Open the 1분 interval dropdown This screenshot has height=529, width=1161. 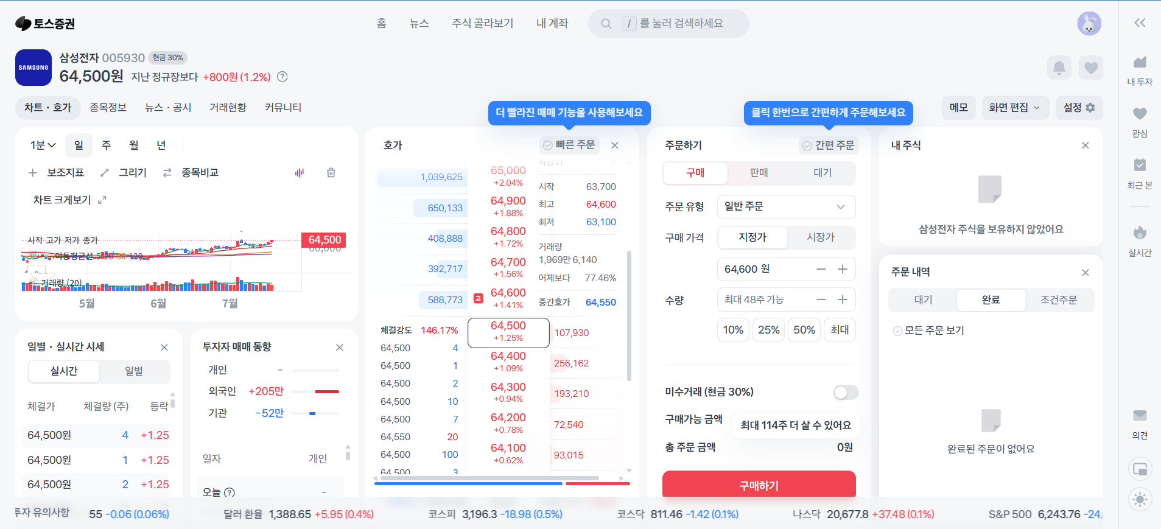(x=43, y=145)
